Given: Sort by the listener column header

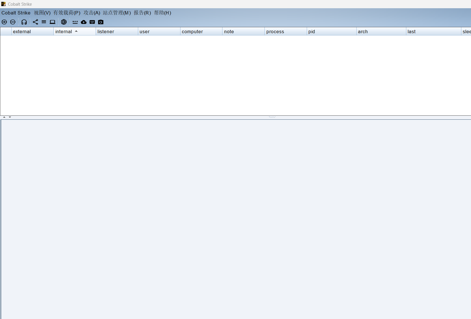Looking at the screenshot, I should point(117,31).
